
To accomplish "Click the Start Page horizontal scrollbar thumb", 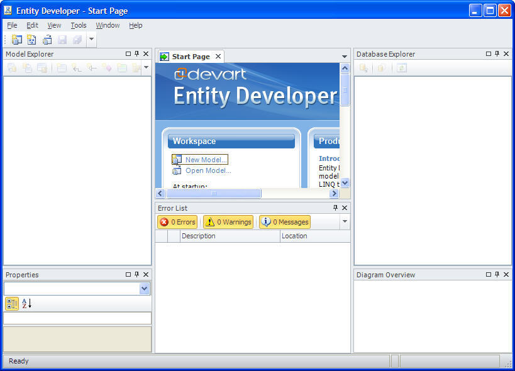I will [214, 194].
